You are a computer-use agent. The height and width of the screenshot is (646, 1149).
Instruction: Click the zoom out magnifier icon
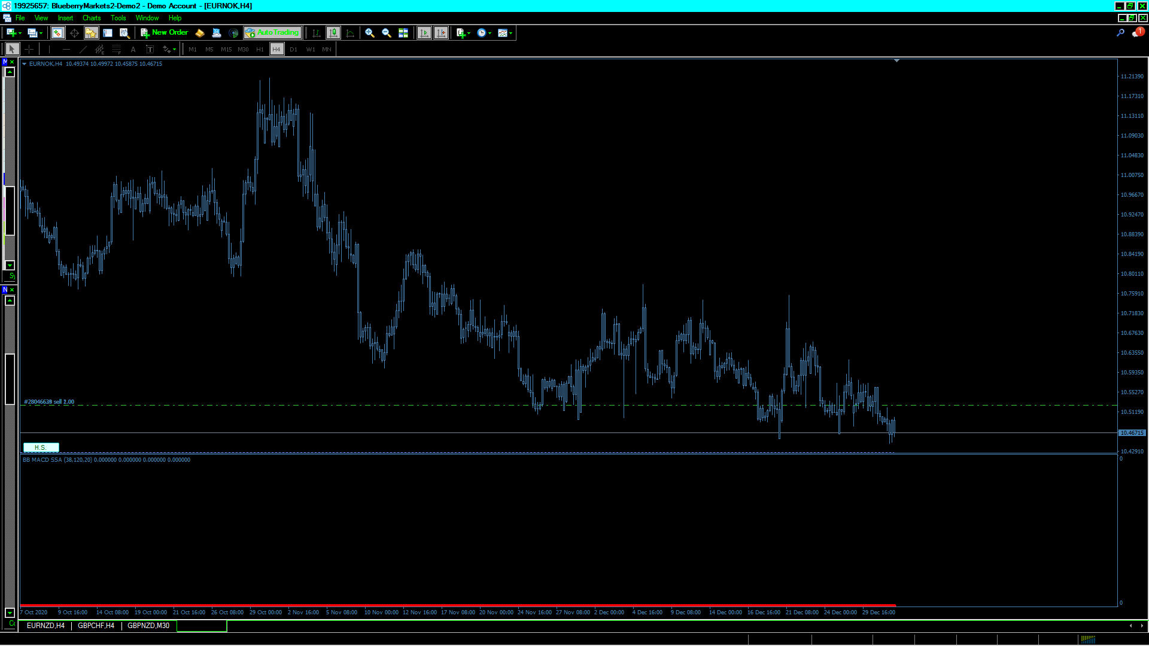[x=387, y=33]
